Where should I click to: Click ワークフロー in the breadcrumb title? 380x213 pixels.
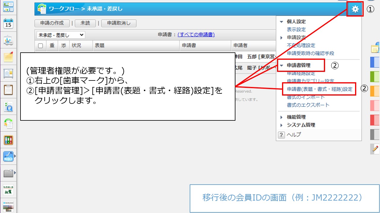(x=64, y=9)
